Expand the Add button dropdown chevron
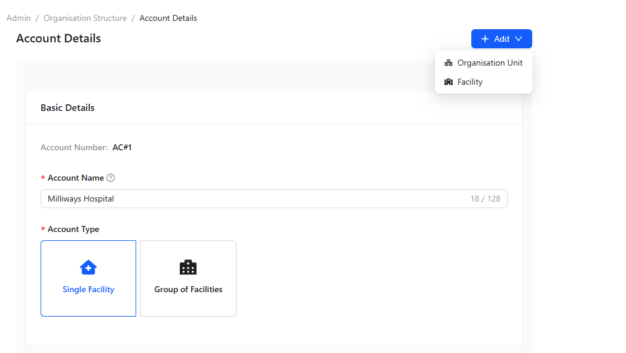Screen dimensions: 626x353 point(518,38)
